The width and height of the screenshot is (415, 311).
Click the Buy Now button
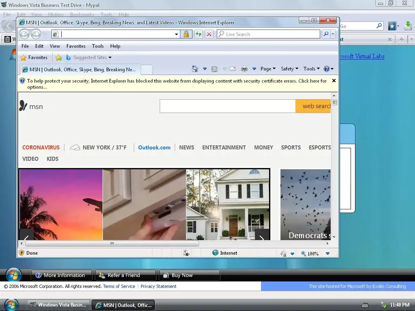(x=190, y=275)
